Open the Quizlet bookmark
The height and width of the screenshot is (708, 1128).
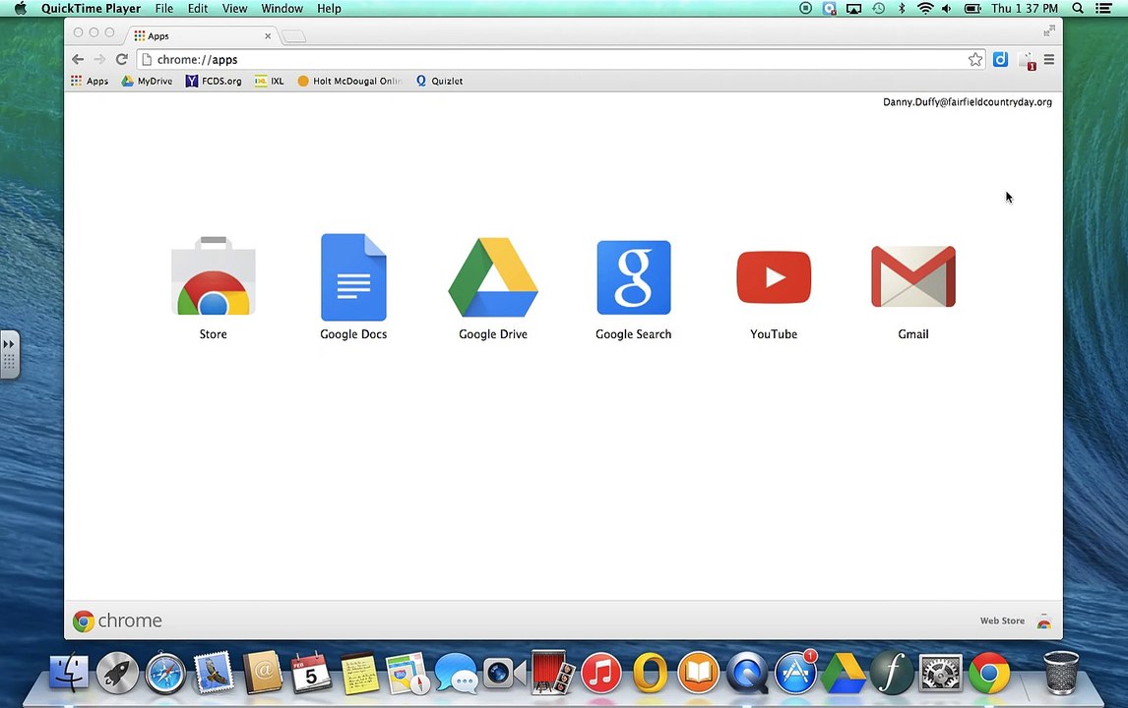tap(439, 82)
